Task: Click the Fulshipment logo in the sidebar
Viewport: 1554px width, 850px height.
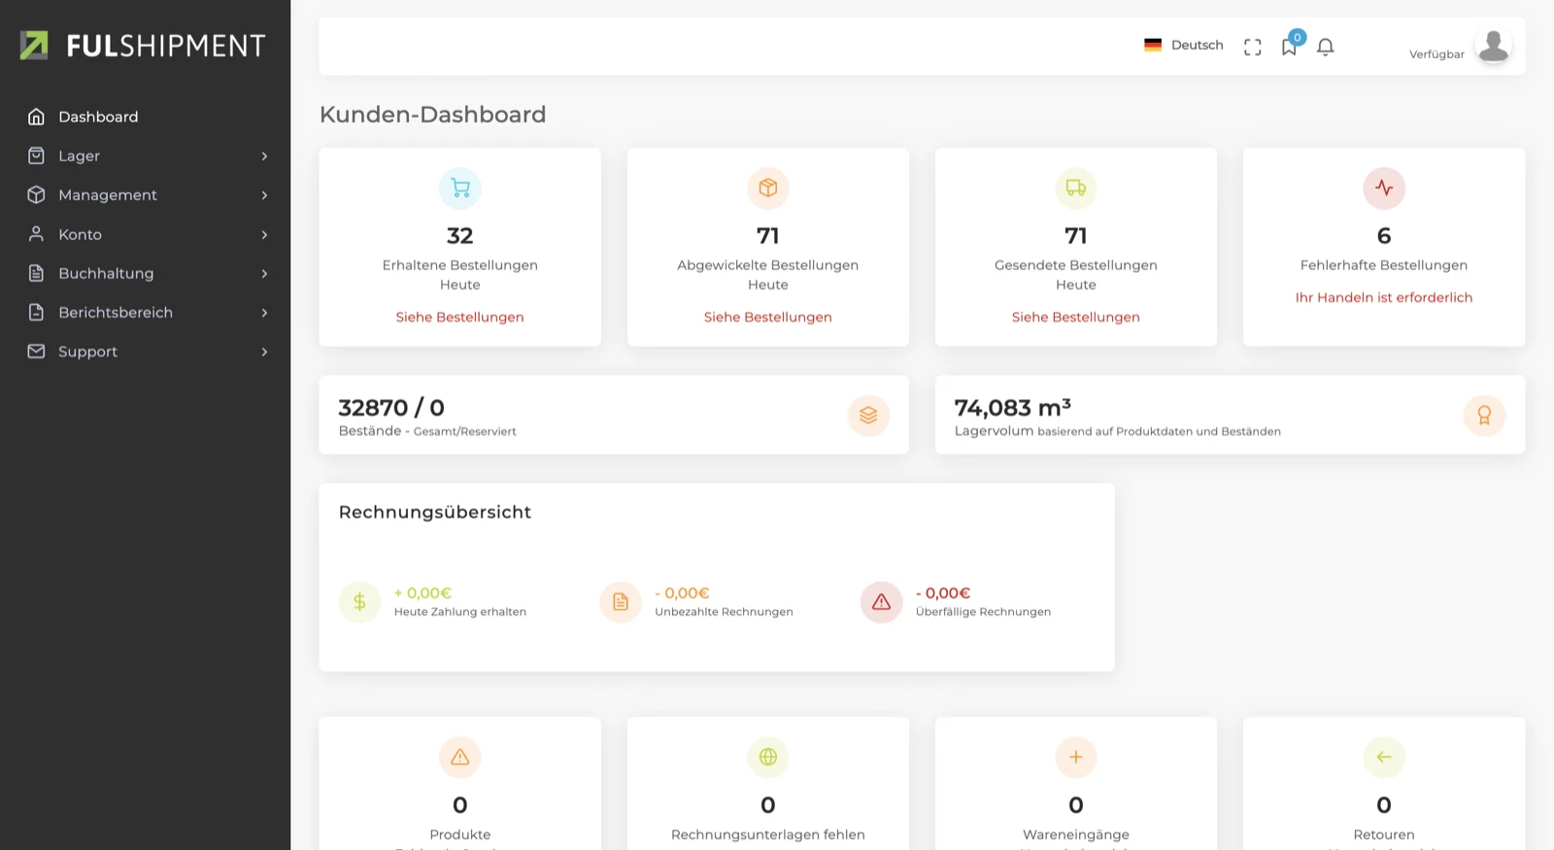Action: click(x=143, y=46)
